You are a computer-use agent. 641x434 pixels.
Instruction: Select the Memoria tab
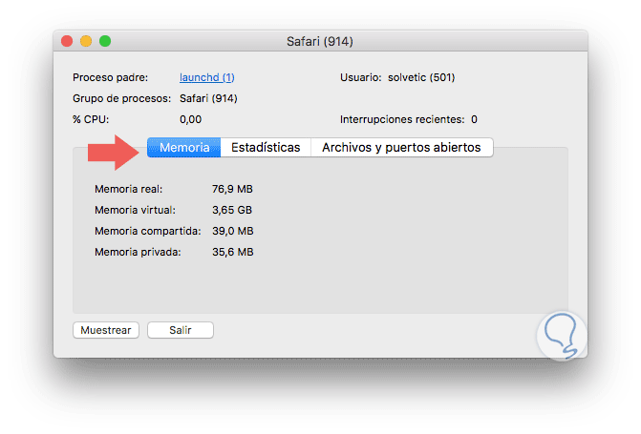[184, 148]
